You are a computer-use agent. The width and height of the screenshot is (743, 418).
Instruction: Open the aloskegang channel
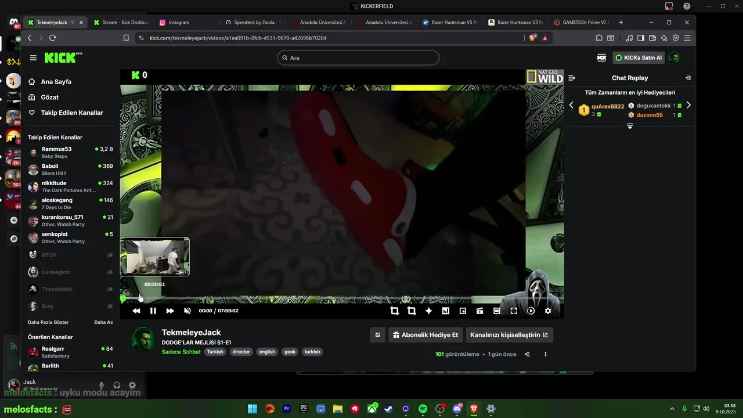tap(71, 203)
